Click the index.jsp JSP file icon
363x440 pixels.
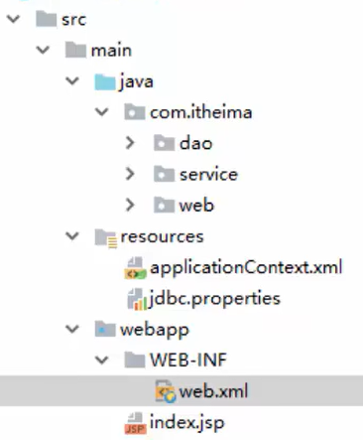[135, 423]
